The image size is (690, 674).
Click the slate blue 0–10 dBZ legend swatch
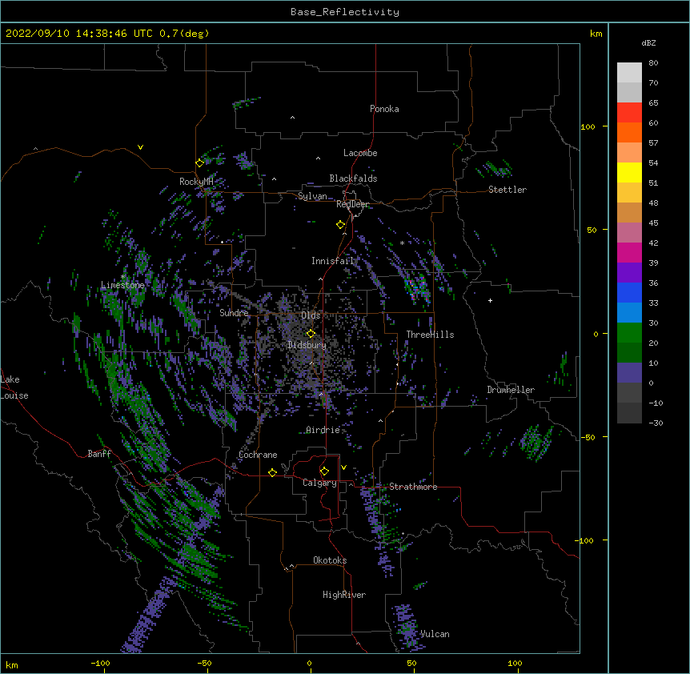click(629, 373)
